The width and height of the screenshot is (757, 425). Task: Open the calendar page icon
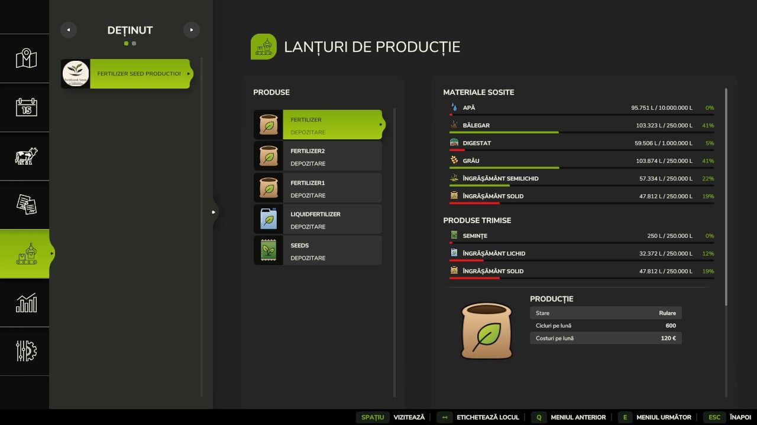point(26,107)
